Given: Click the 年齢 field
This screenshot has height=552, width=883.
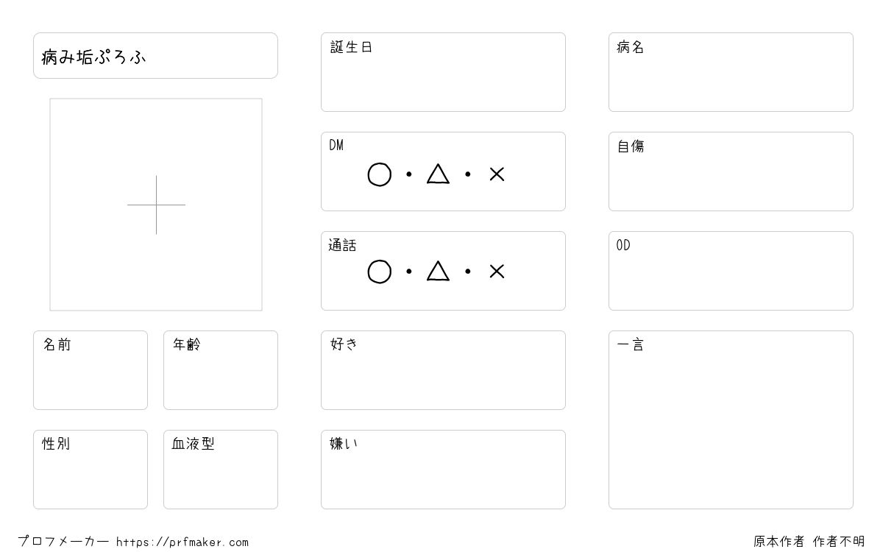Looking at the screenshot, I should [221, 370].
